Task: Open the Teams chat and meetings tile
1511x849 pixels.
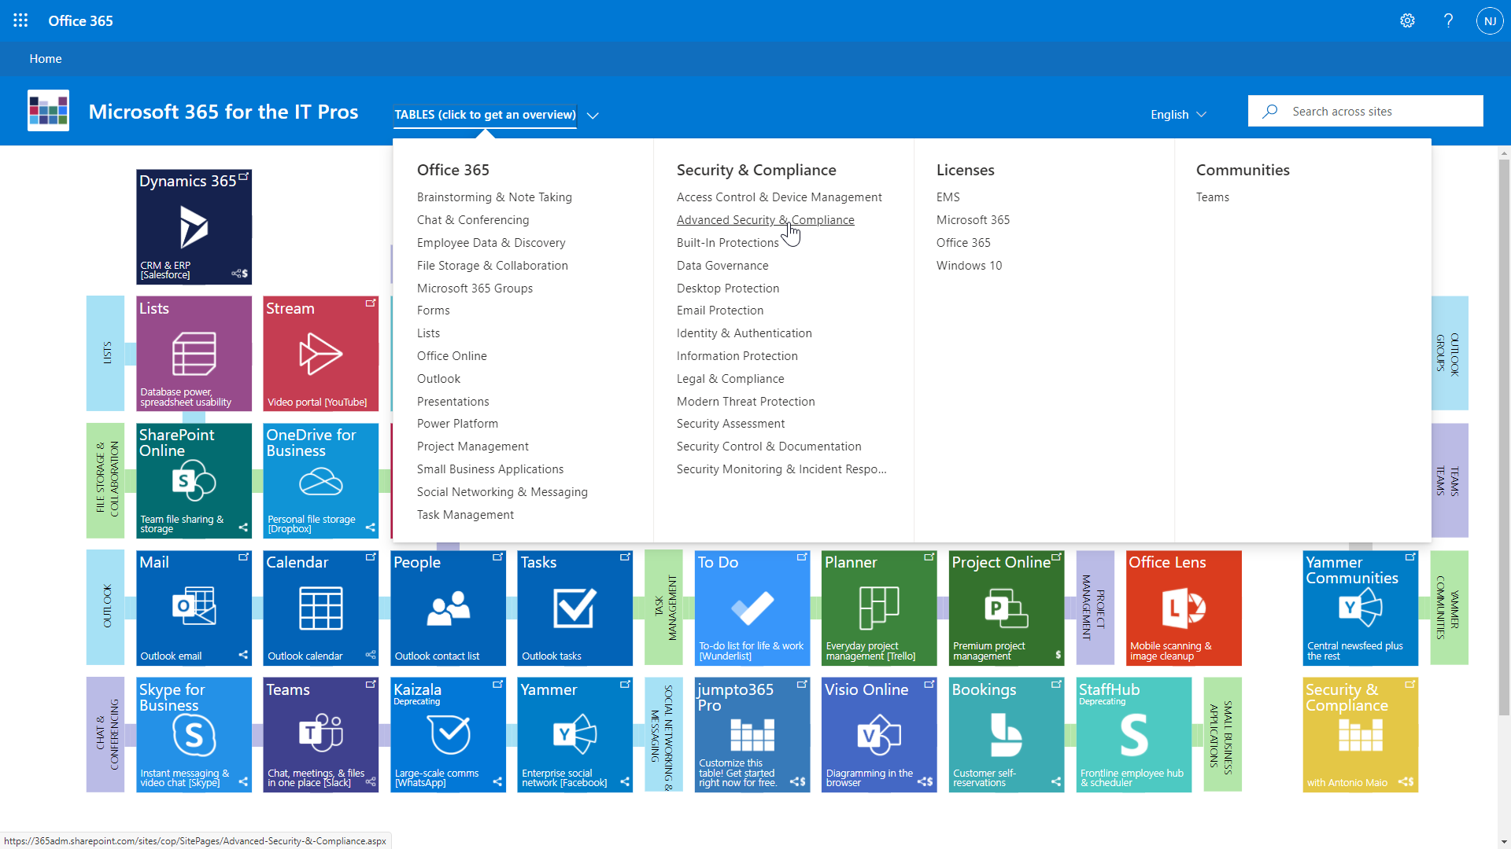Action: coord(321,735)
